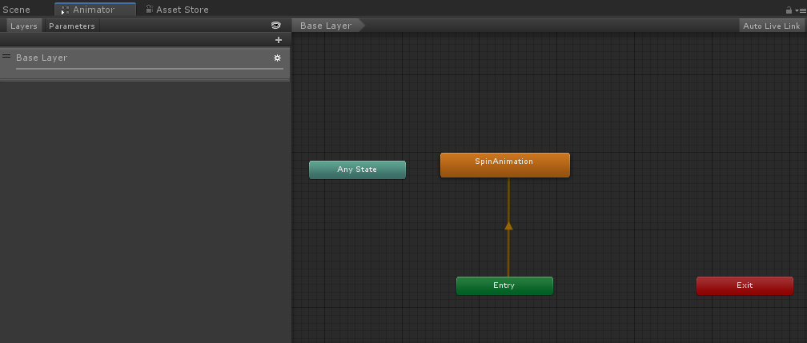This screenshot has height=343, width=807.
Task: Add a new layer with the plus icon
Action: pos(279,40)
